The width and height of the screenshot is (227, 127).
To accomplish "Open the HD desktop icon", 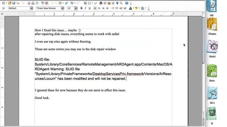I will [x=212, y=6].
